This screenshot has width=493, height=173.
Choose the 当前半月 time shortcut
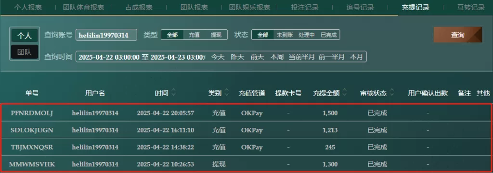301,57
